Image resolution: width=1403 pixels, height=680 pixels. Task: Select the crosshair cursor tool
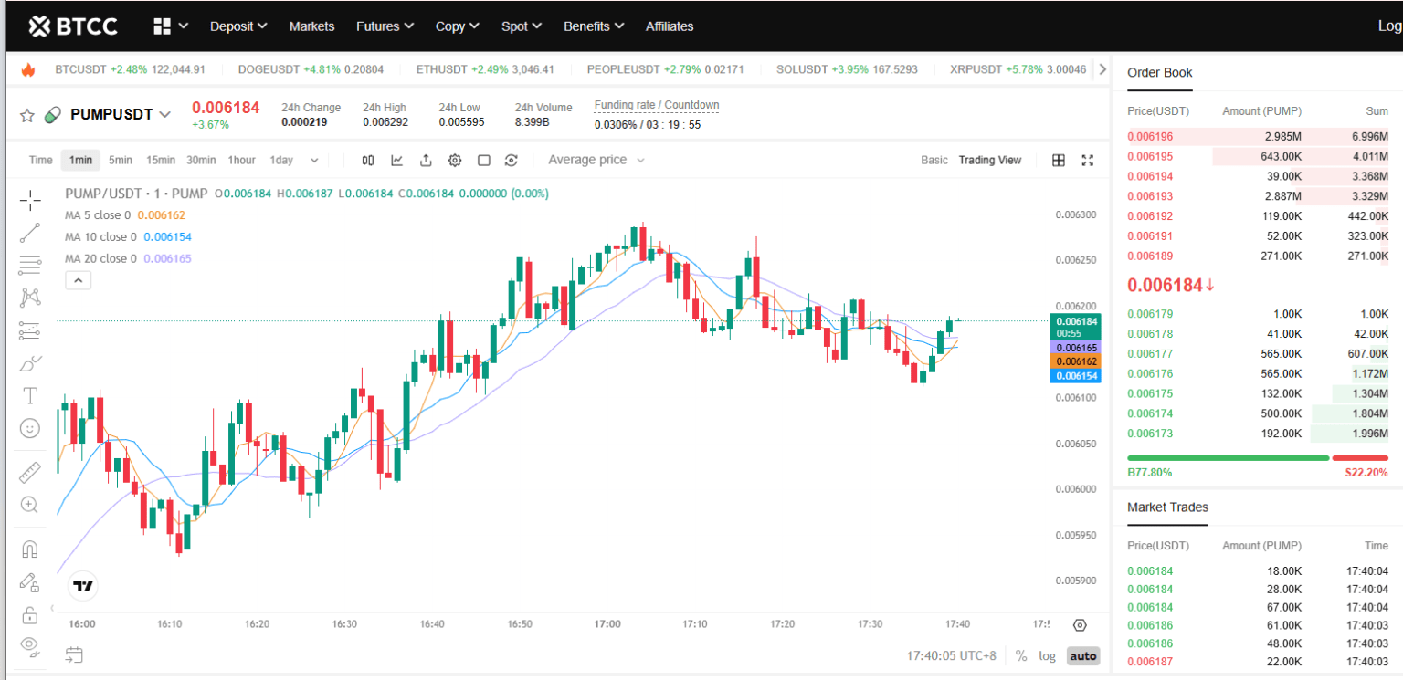[x=29, y=200]
